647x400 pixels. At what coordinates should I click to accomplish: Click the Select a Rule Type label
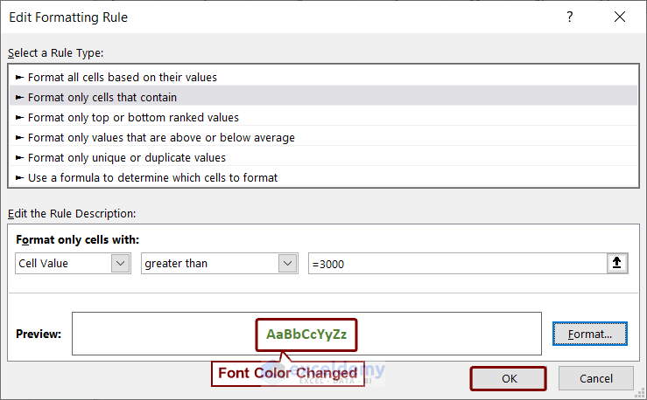[55, 53]
